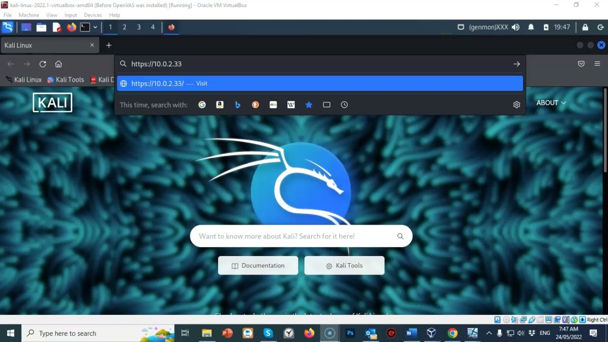The height and width of the screenshot is (342, 608).
Task: Launch the text editor icon in Kali panel
Action: click(x=57, y=27)
